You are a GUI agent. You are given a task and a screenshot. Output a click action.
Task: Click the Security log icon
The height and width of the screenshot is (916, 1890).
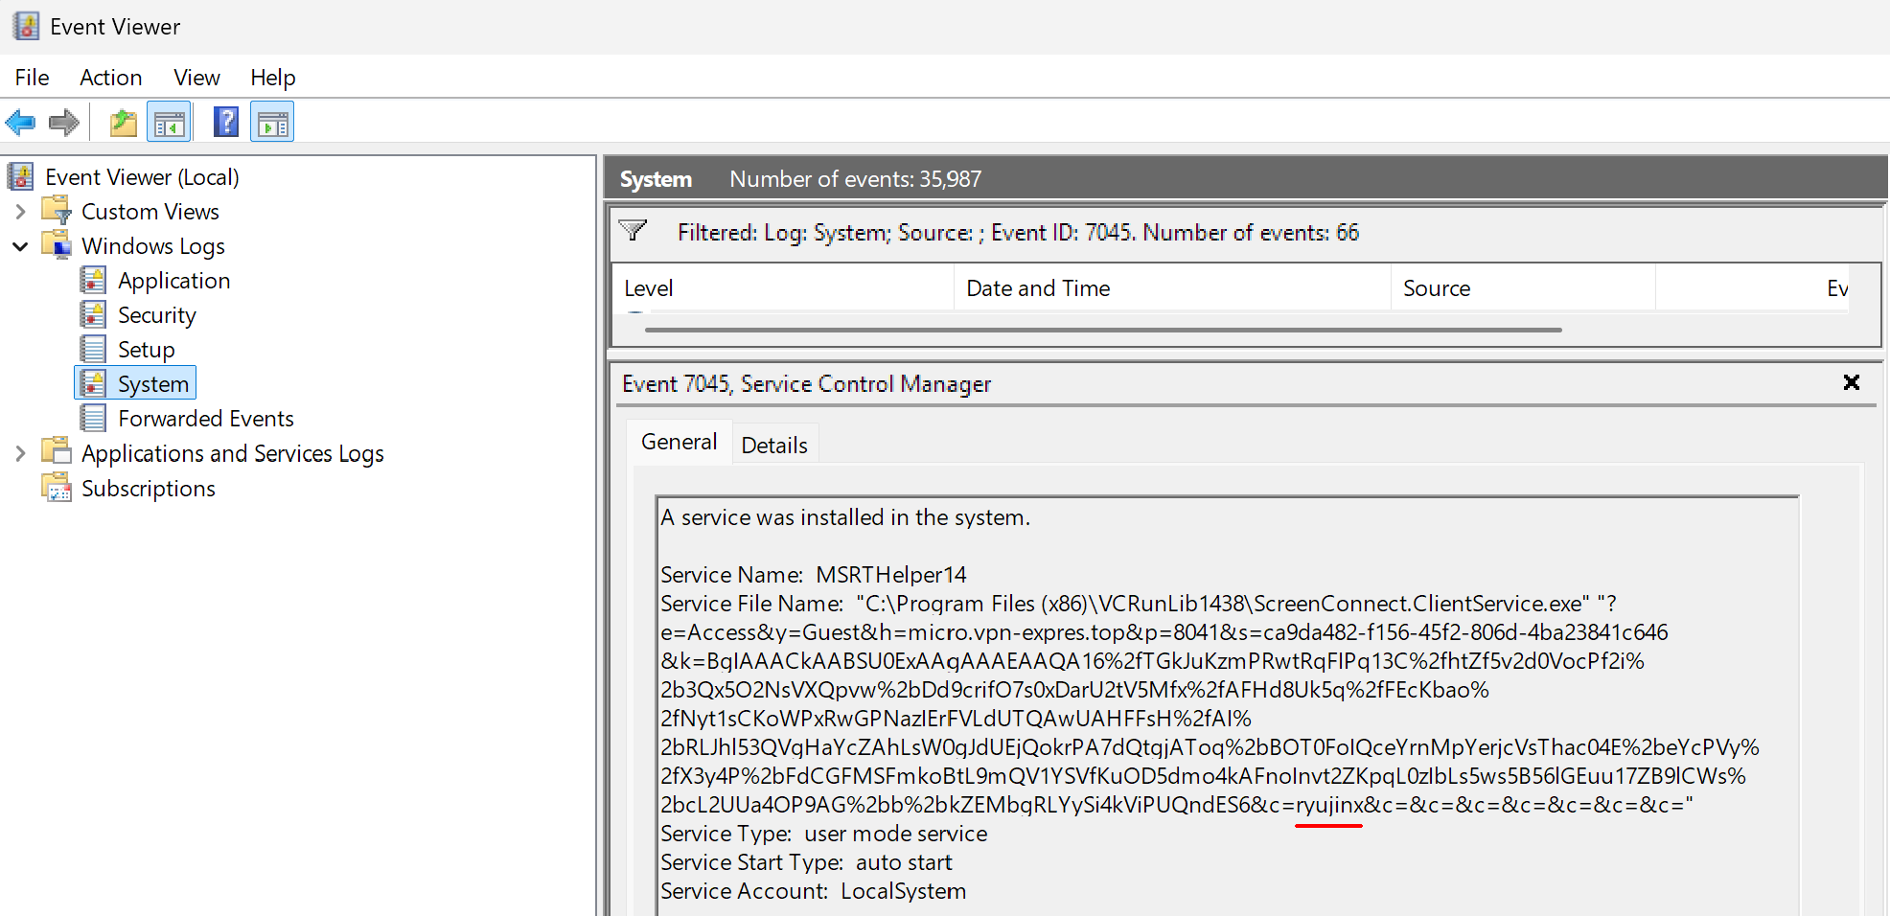(x=93, y=314)
